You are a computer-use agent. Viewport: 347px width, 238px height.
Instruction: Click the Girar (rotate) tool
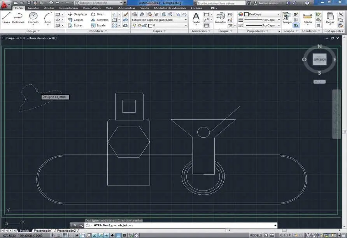tap(97, 14)
